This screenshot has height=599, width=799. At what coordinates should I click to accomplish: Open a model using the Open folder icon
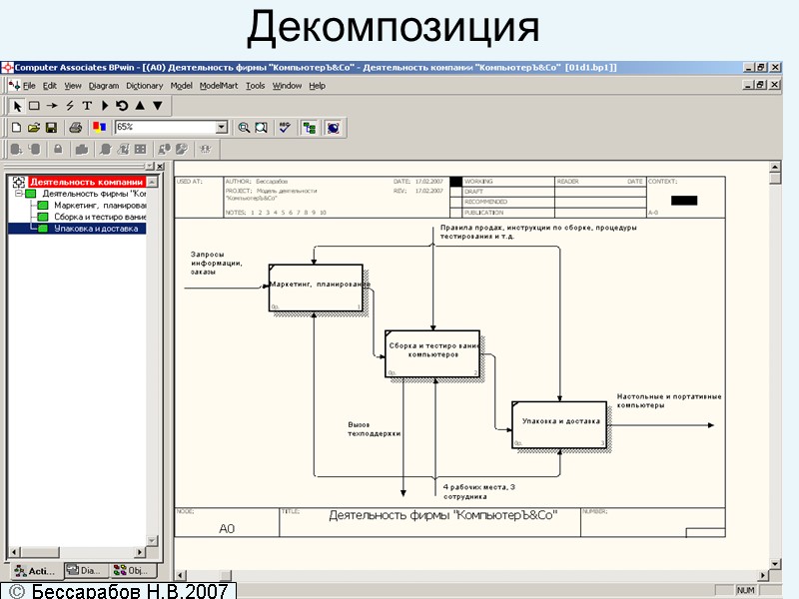(33, 127)
